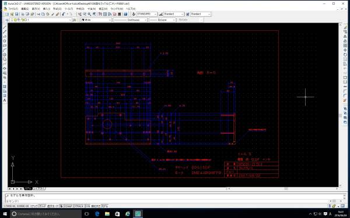Click the Open file toolbar icon
The image size is (350, 218).
point(12,14)
